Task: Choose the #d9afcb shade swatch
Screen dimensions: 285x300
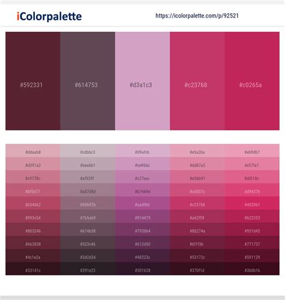Action: tap(142, 150)
